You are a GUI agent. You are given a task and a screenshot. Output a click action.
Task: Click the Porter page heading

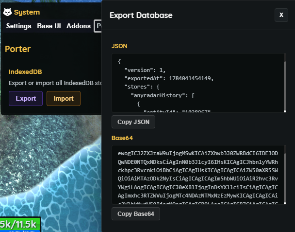point(18,49)
